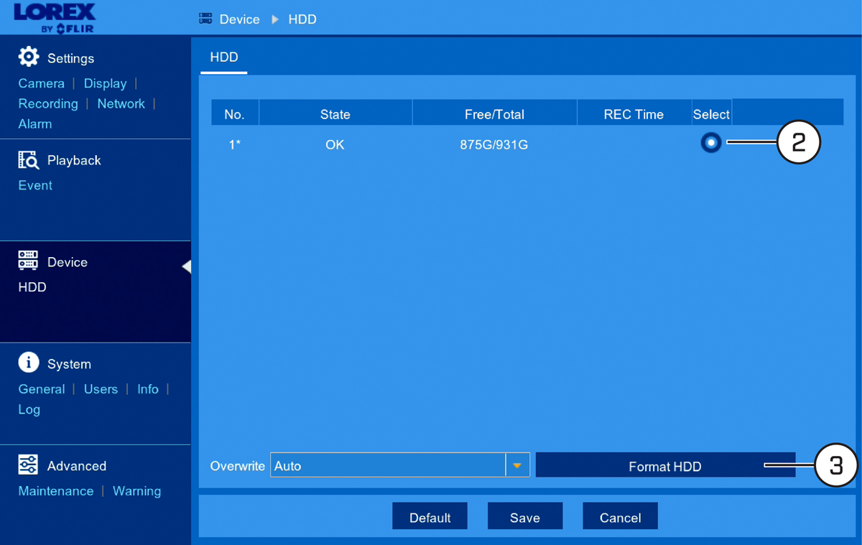
Task: Open the Network settings link
Action: (121, 103)
